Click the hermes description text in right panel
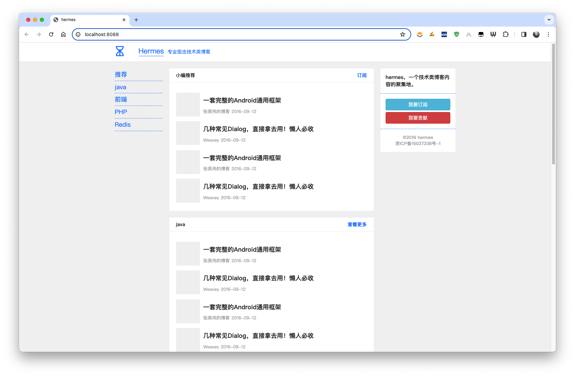 coord(418,81)
